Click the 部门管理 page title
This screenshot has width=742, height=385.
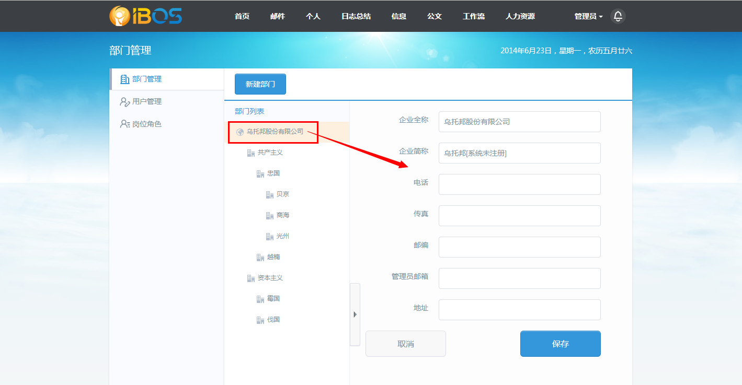click(x=130, y=51)
